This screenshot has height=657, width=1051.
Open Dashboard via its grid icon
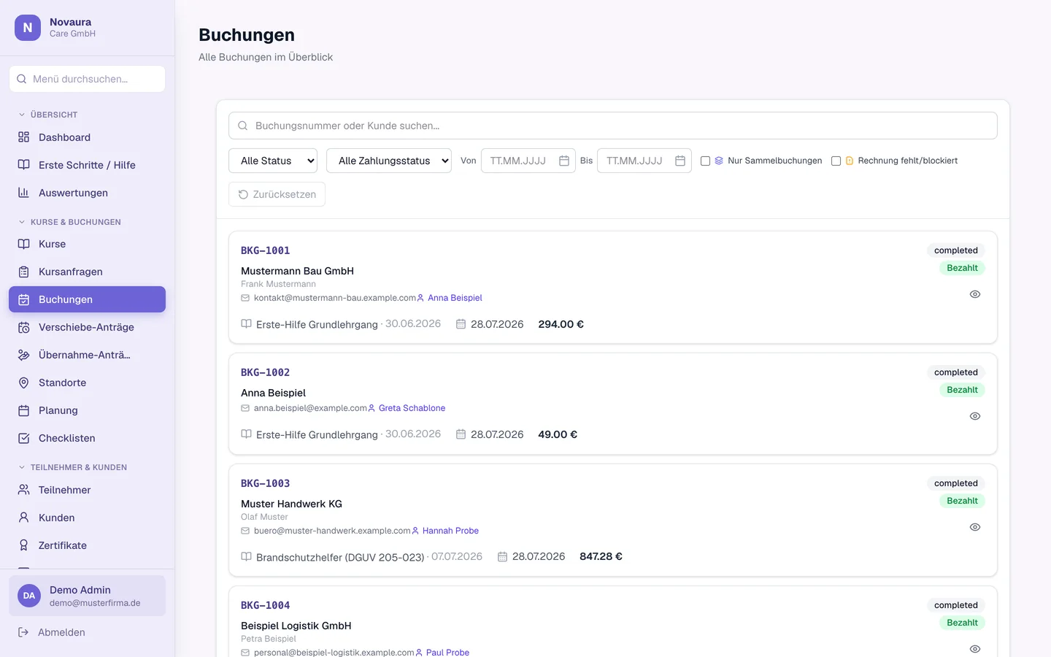23,137
